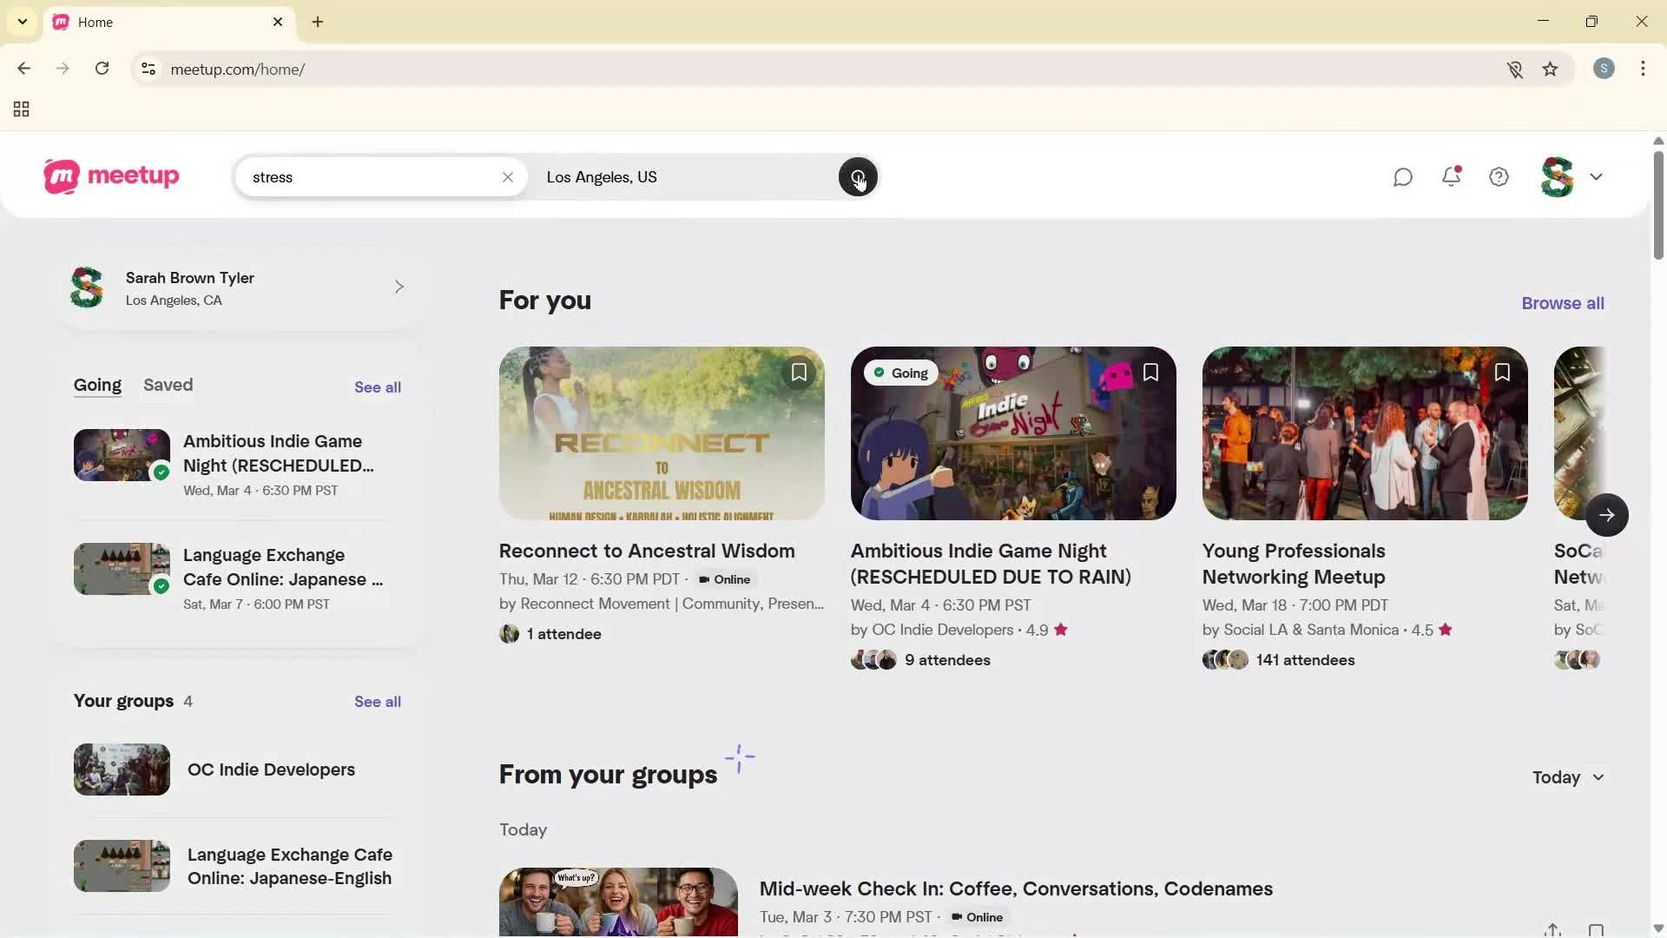Click the carousel next arrow on For you
This screenshot has height=938, width=1667.
(x=1607, y=514)
